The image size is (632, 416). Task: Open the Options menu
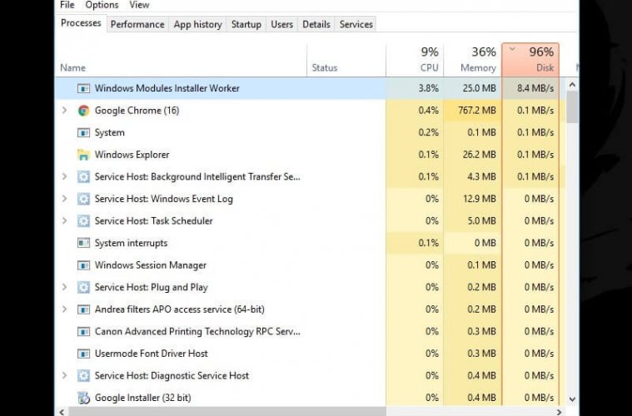(x=102, y=5)
